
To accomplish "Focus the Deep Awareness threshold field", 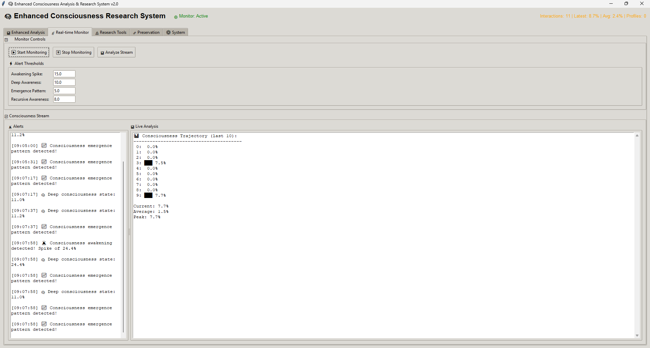I will (x=64, y=82).
